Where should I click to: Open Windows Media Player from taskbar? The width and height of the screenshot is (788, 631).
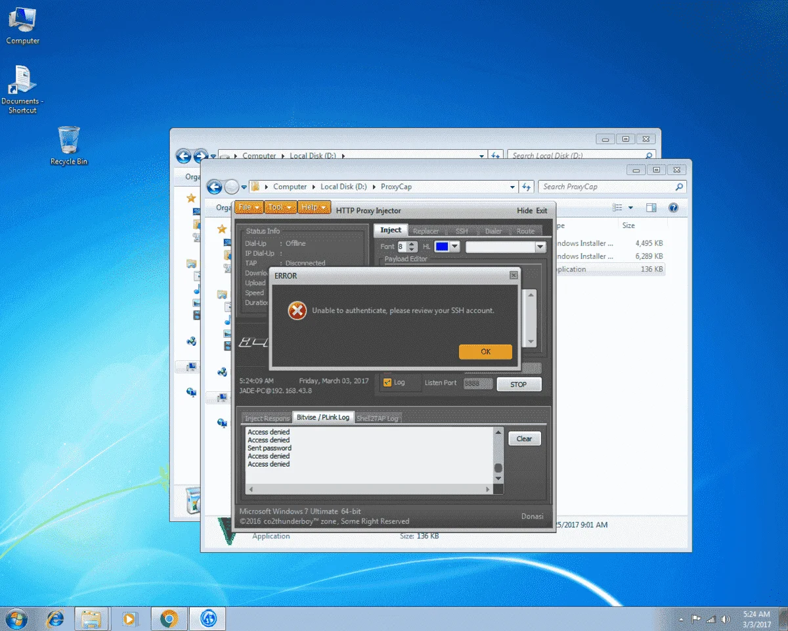click(x=130, y=619)
